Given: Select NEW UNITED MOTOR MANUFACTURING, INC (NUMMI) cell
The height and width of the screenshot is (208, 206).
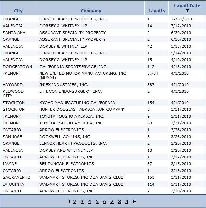Looking at the screenshot, I should tap(83, 75).
